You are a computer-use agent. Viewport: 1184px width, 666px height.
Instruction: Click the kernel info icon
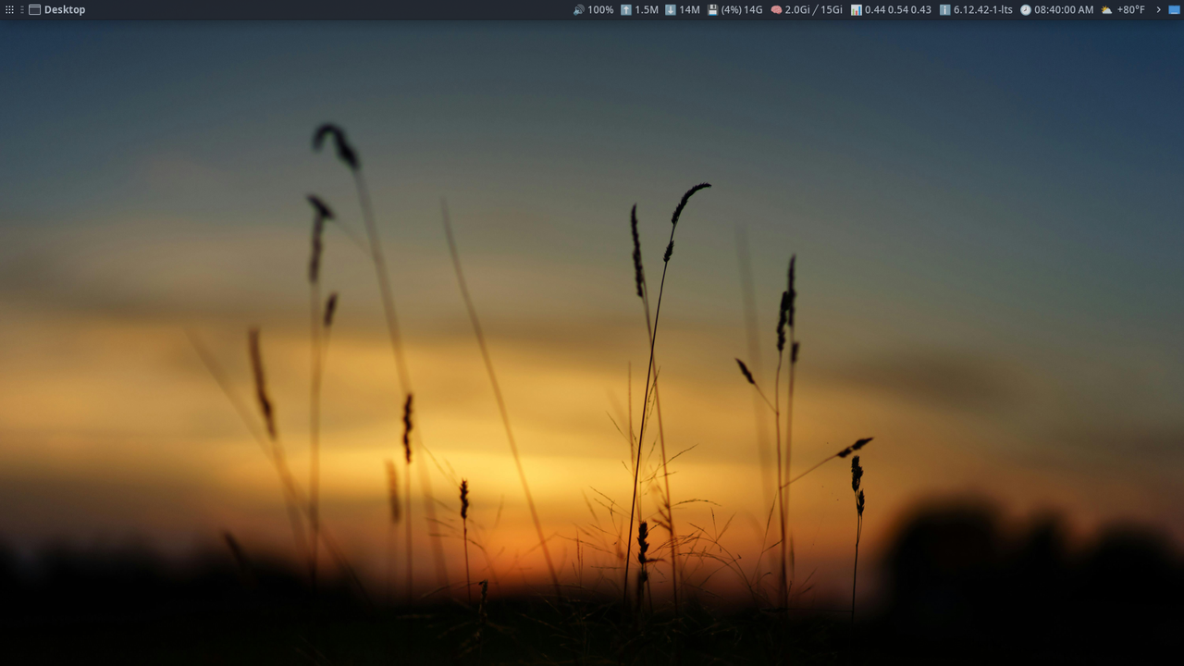coord(944,9)
